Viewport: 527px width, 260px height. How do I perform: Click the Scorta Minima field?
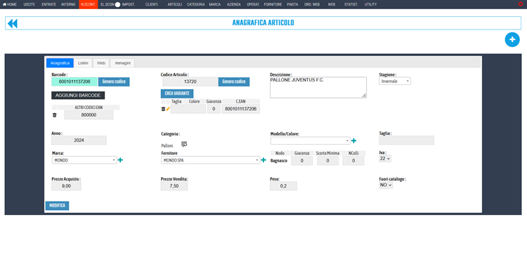pyautogui.click(x=327, y=161)
